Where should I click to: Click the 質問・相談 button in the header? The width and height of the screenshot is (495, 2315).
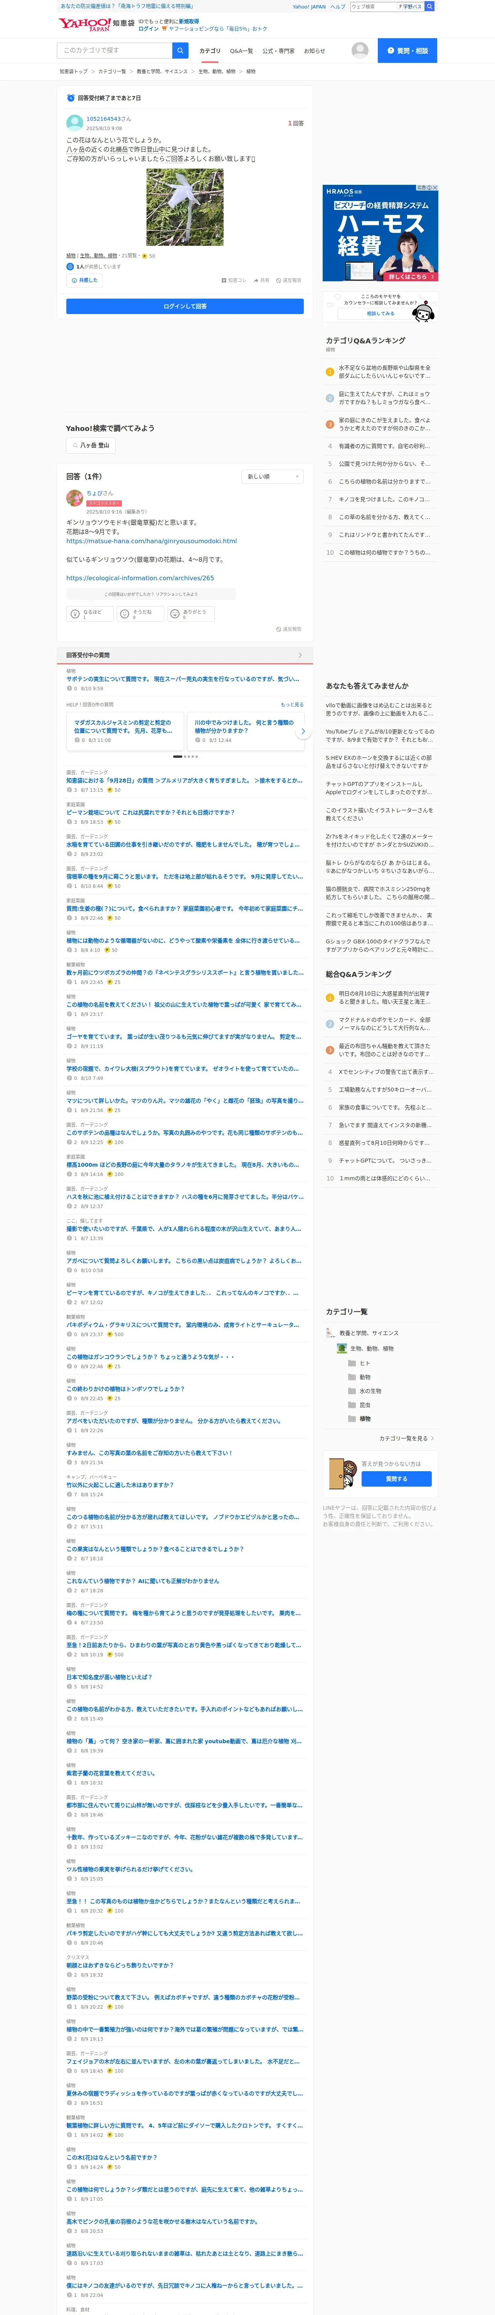tap(407, 50)
